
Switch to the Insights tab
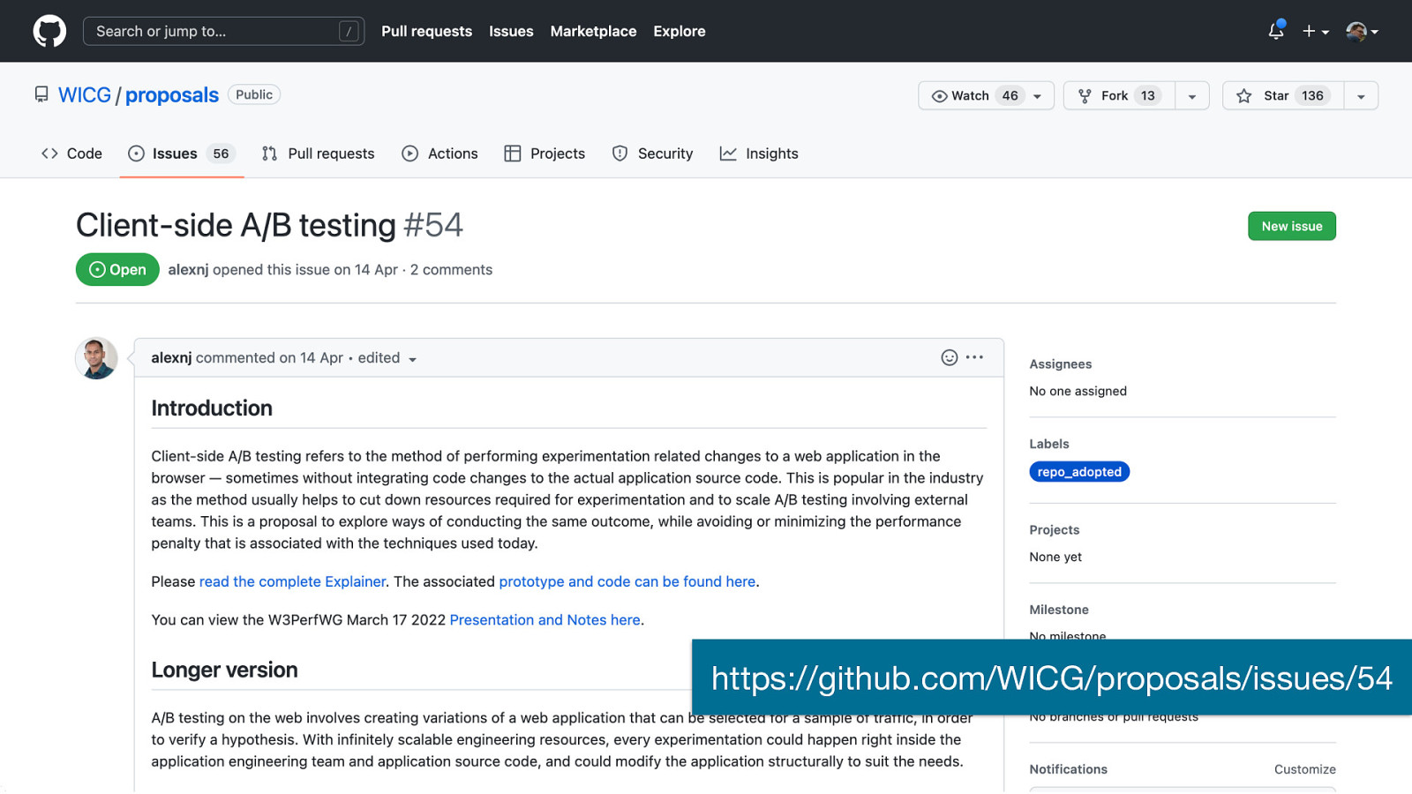(x=759, y=154)
